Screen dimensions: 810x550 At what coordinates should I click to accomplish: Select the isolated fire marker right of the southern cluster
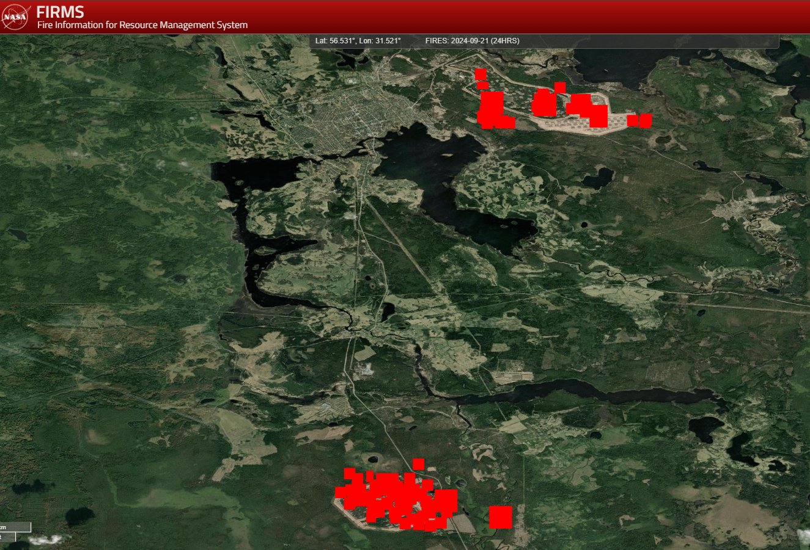500,517
